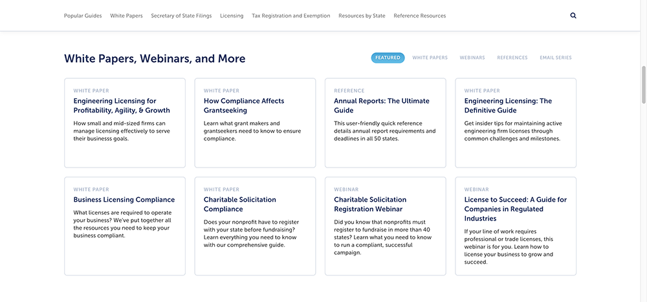This screenshot has width=647, height=302.
Task: Open the Licensing nav item
Action: click(x=232, y=16)
